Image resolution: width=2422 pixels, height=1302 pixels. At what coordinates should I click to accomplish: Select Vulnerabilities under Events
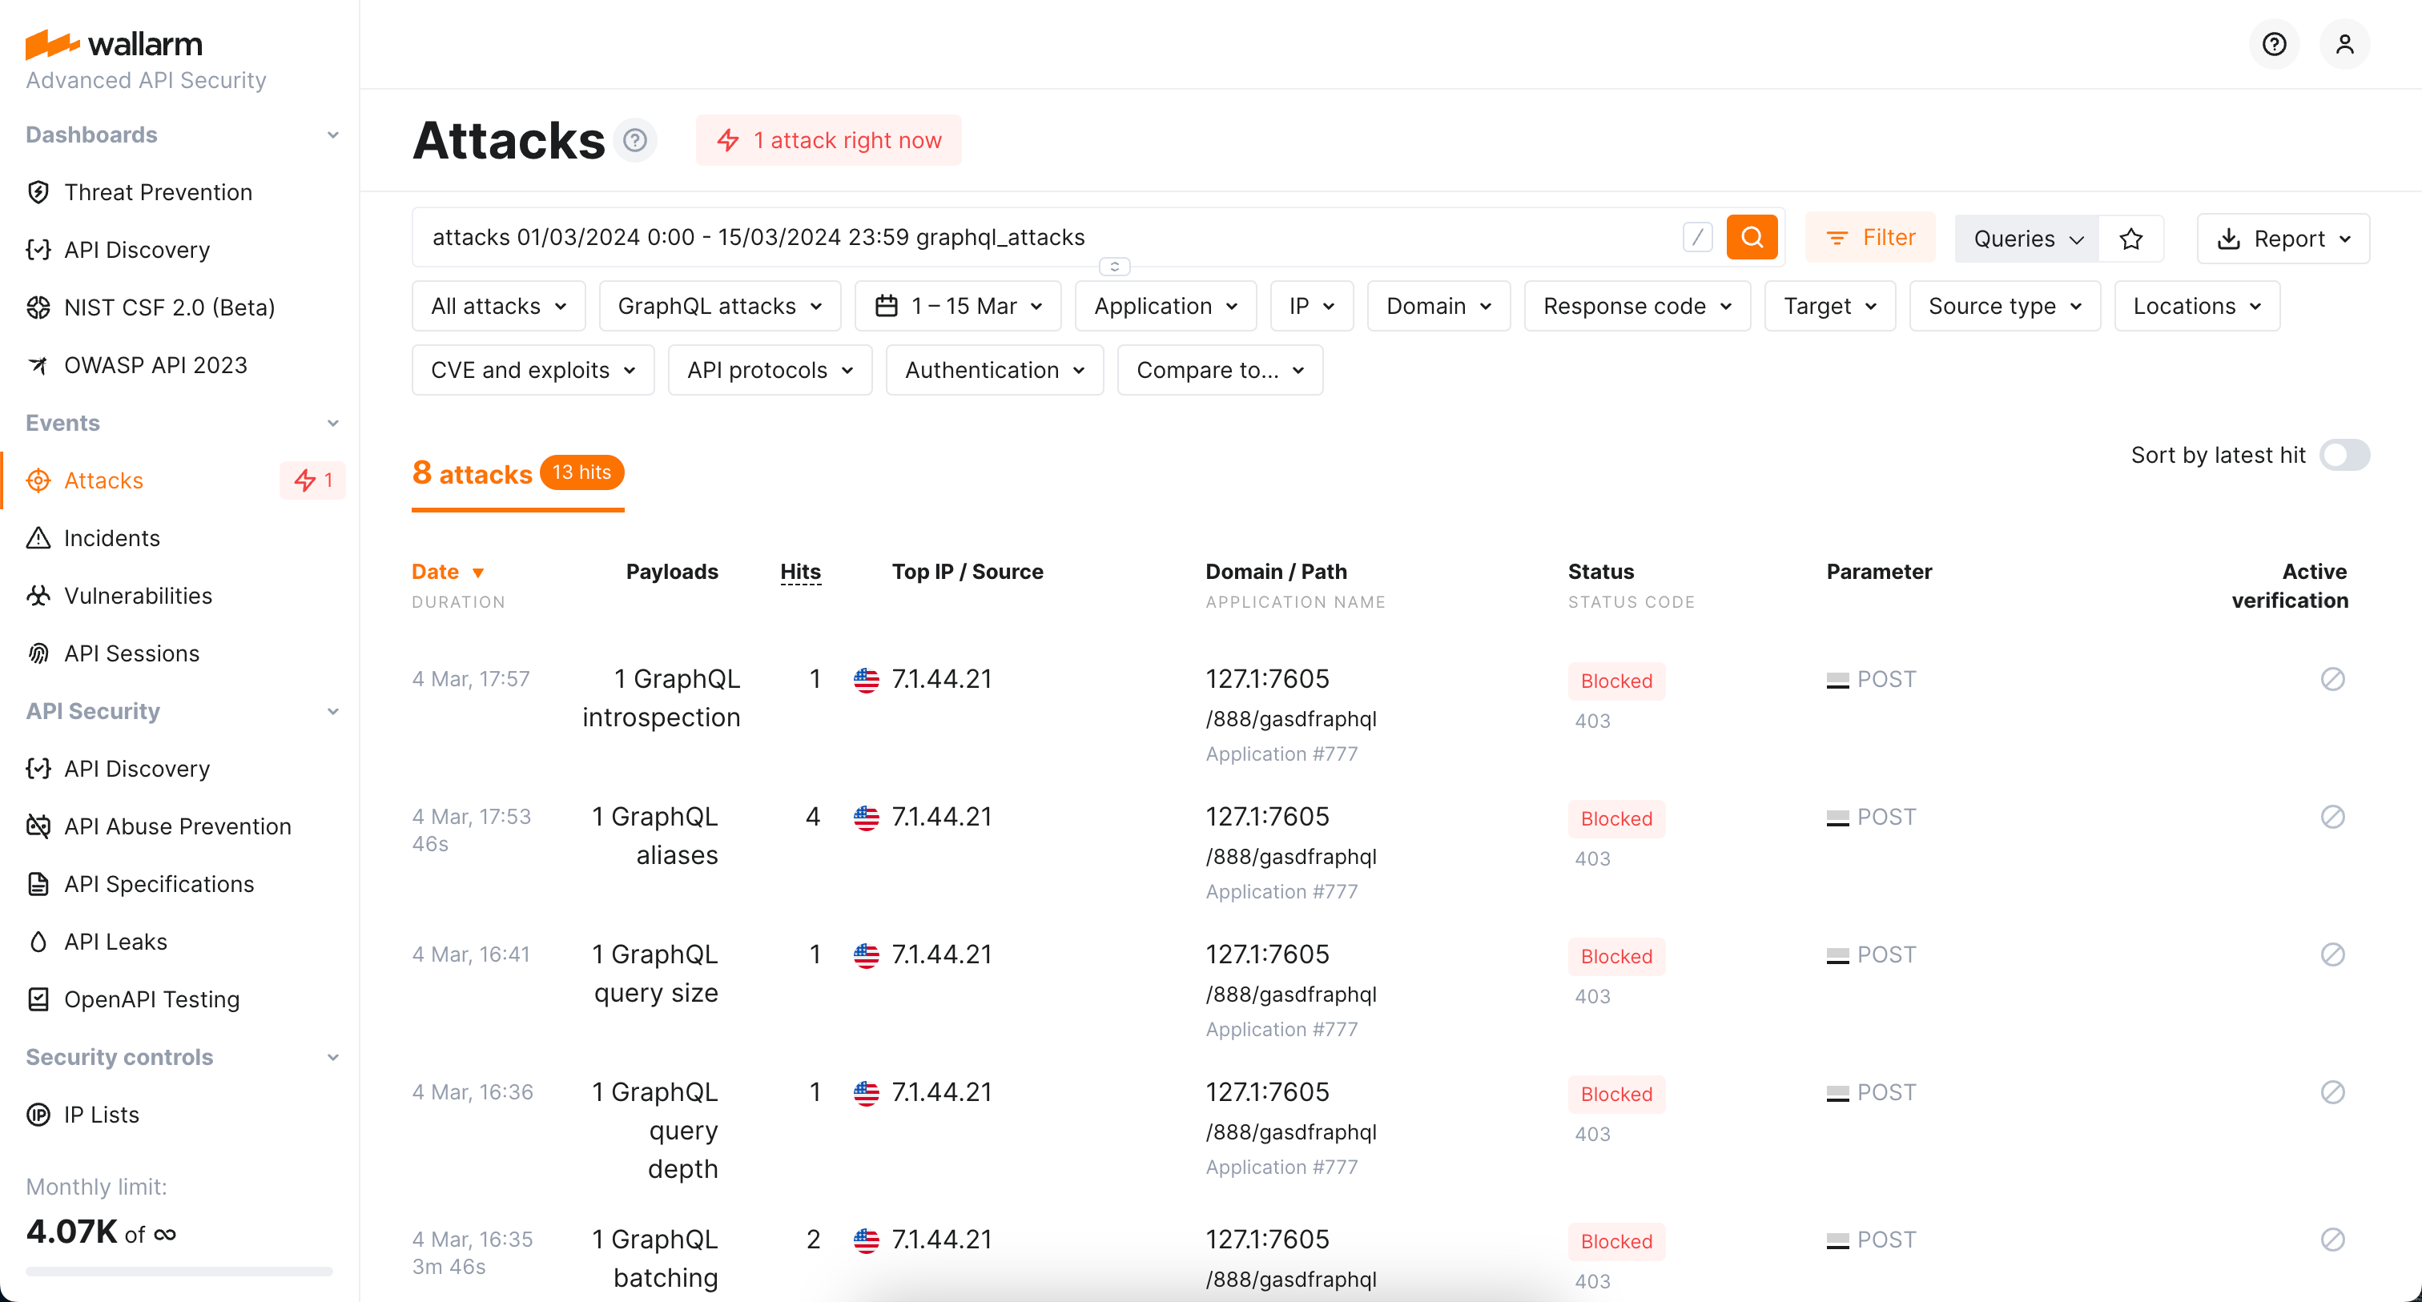click(137, 595)
